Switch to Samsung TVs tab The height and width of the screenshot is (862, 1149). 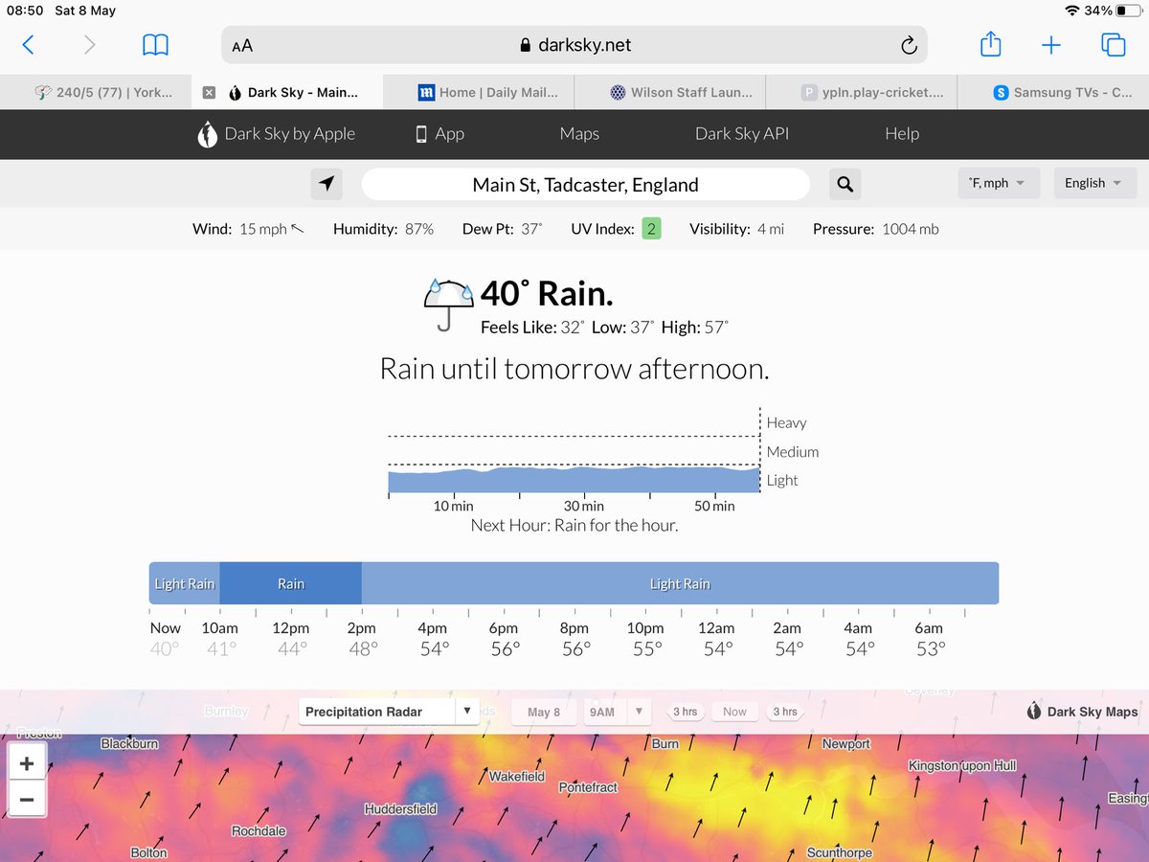point(1053,93)
